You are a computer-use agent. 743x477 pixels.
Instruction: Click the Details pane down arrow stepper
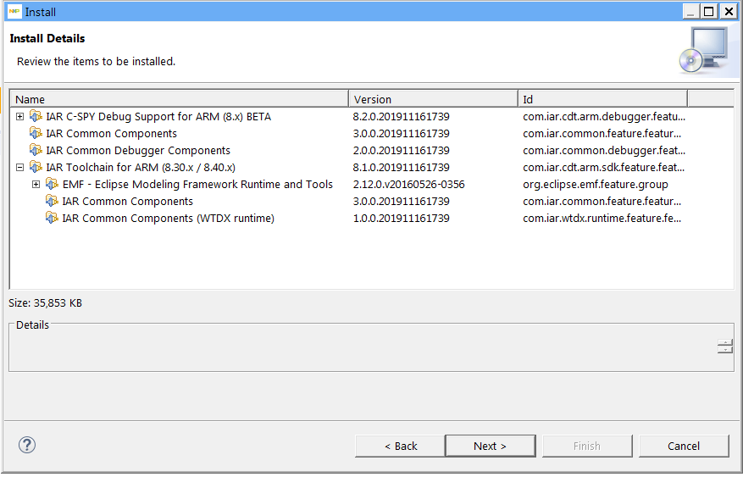(725, 350)
